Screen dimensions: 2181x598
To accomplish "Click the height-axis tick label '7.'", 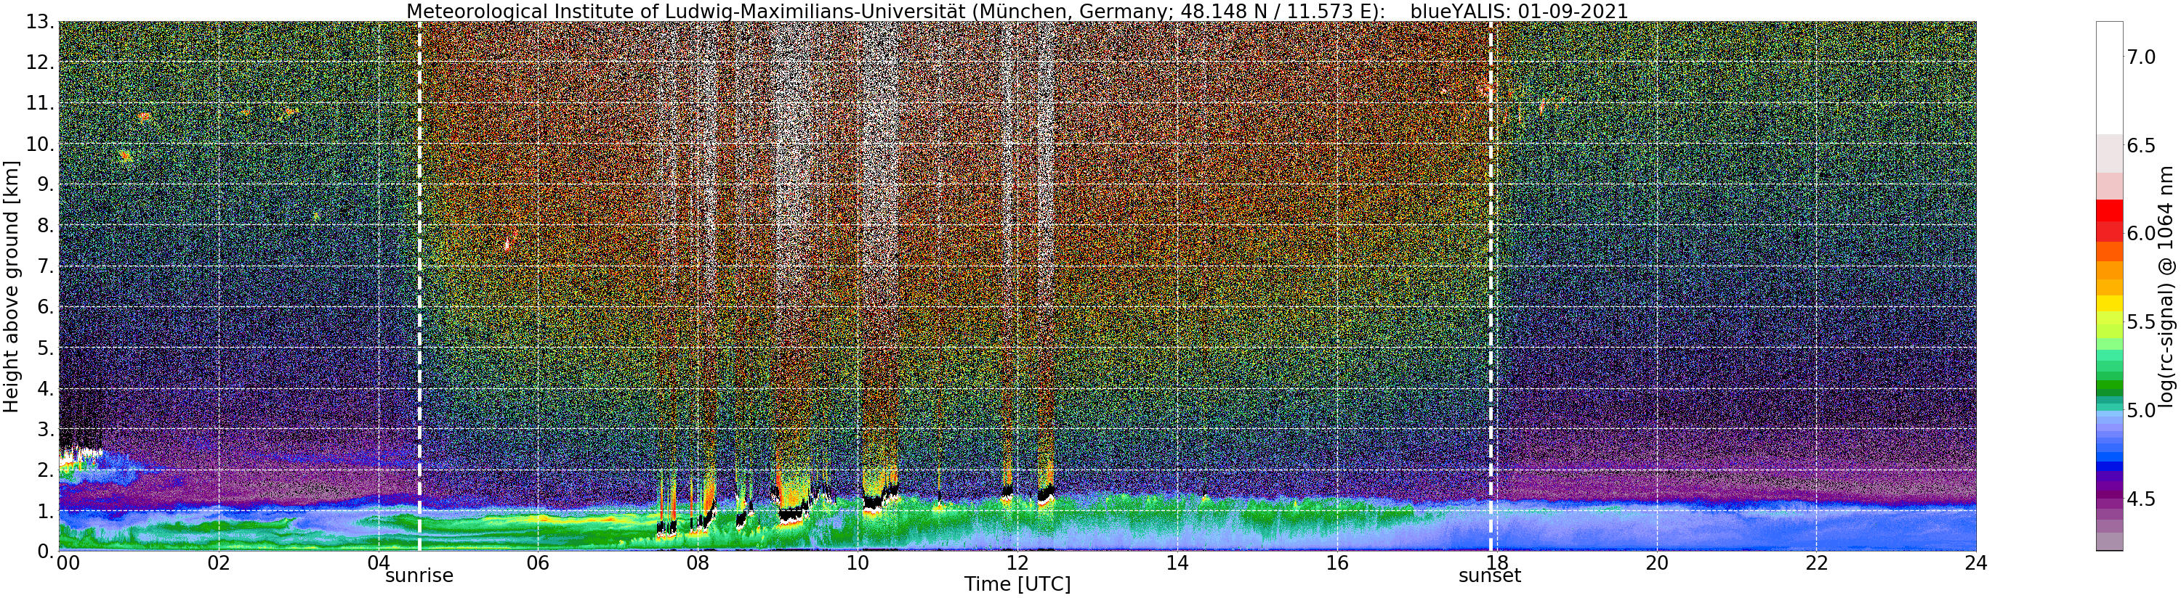I will [45, 266].
